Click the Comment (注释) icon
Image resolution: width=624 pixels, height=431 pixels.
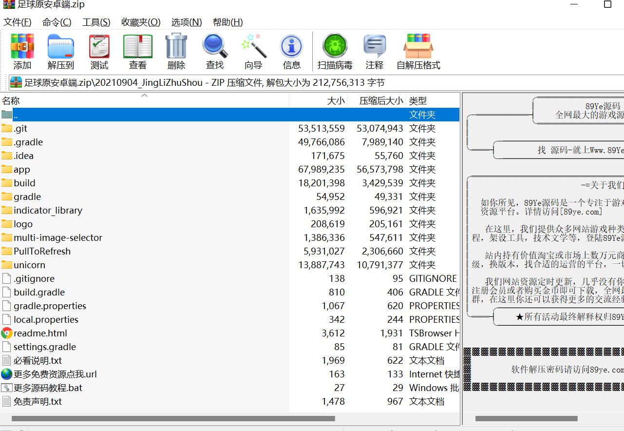(x=375, y=46)
